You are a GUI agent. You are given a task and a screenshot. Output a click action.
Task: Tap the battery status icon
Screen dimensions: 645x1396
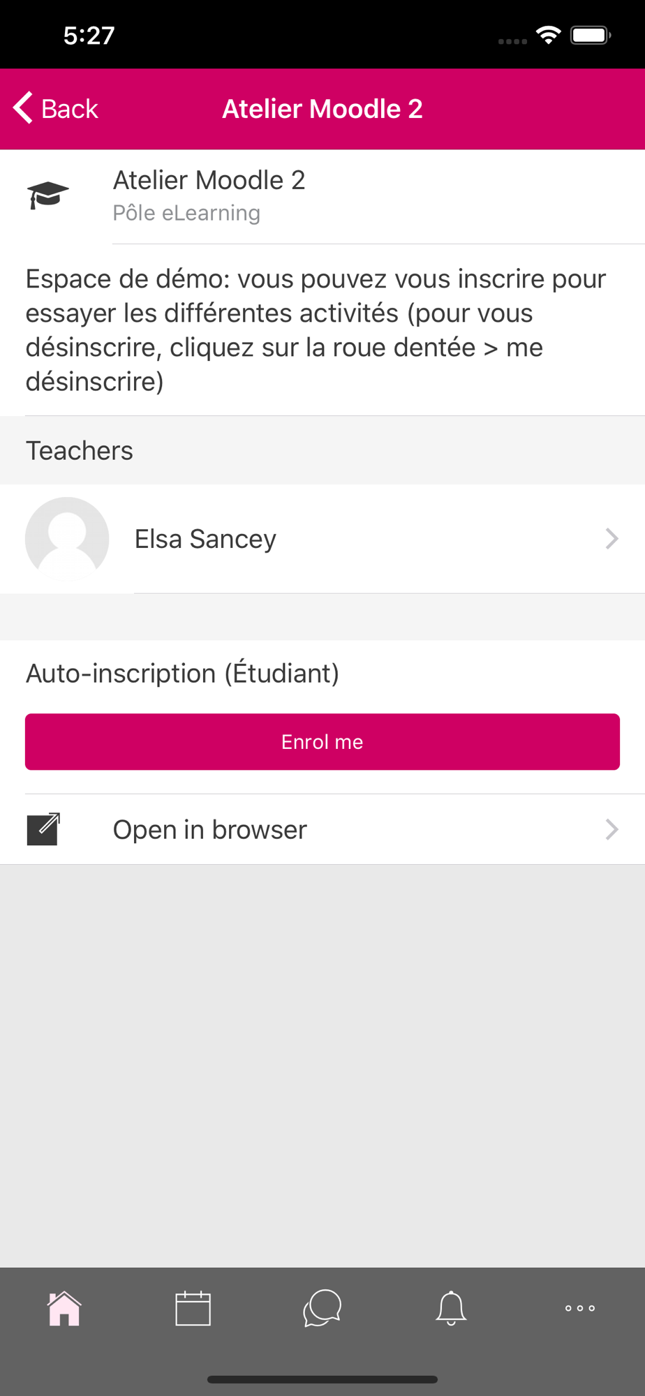pyautogui.click(x=591, y=35)
